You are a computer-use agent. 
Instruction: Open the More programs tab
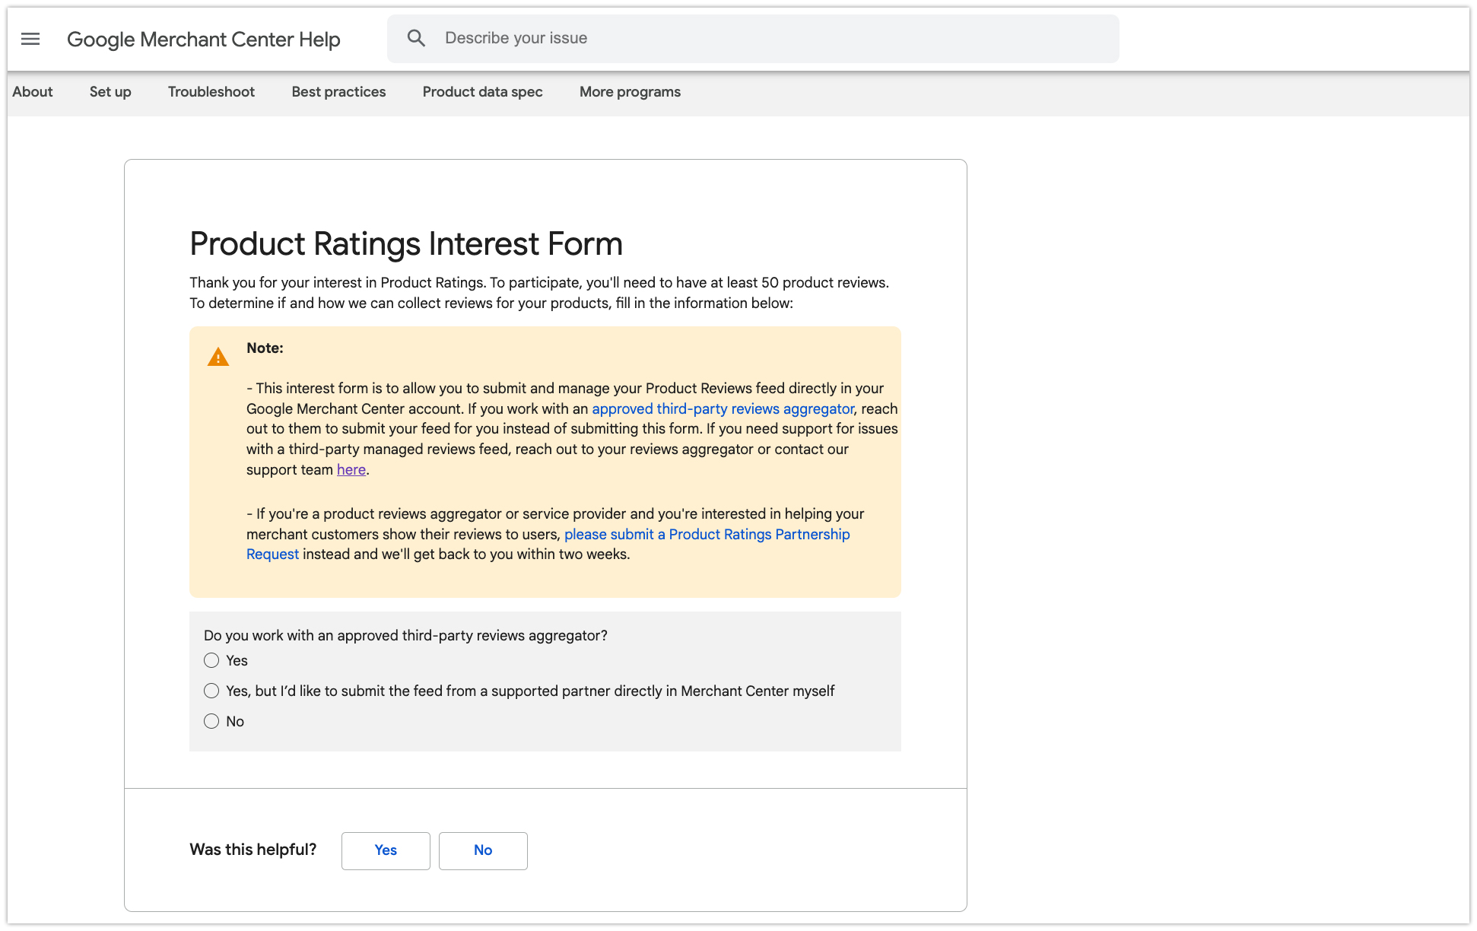tap(630, 92)
